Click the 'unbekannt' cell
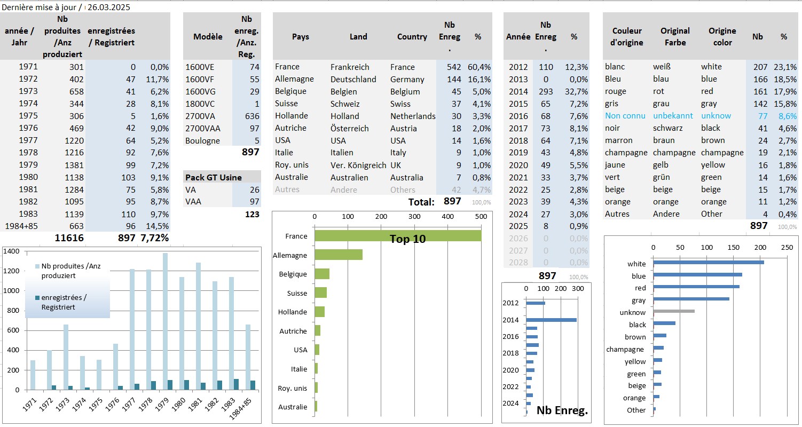Viewport: 802px width, 427px height. pyautogui.click(x=673, y=116)
